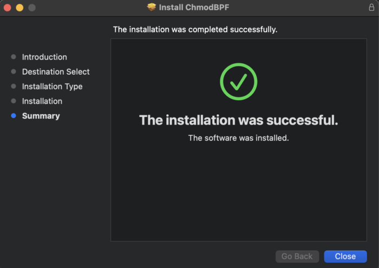Click the package icon in the title bar
Screen dimensions: 379x268
152,7
